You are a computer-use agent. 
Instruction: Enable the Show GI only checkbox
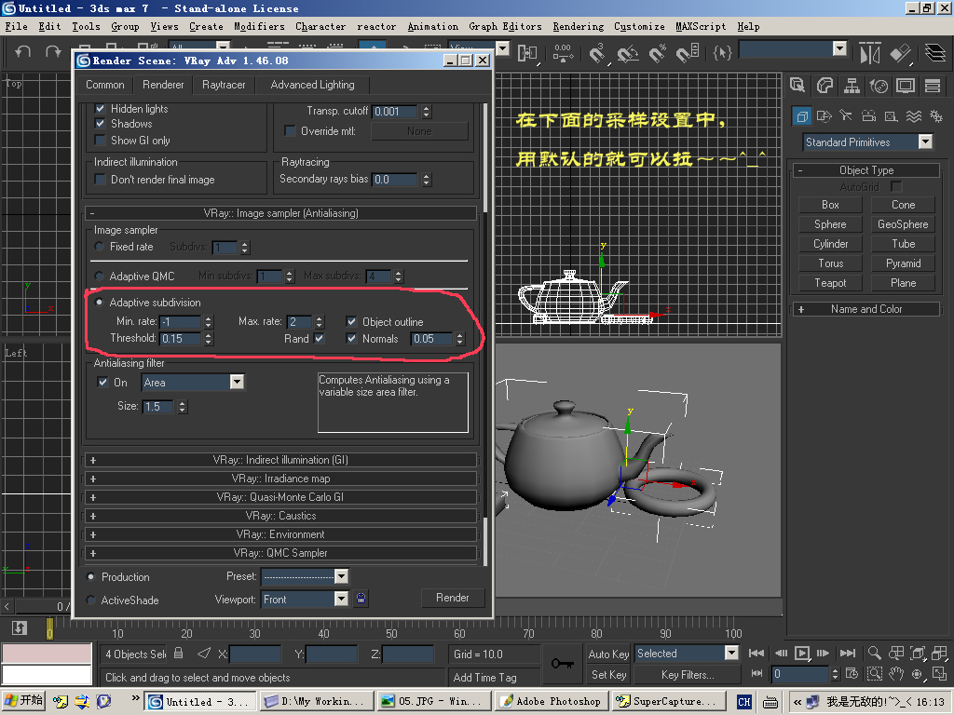[x=101, y=141]
